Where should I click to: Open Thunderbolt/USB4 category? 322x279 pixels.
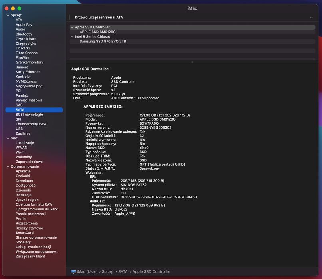point(31,124)
